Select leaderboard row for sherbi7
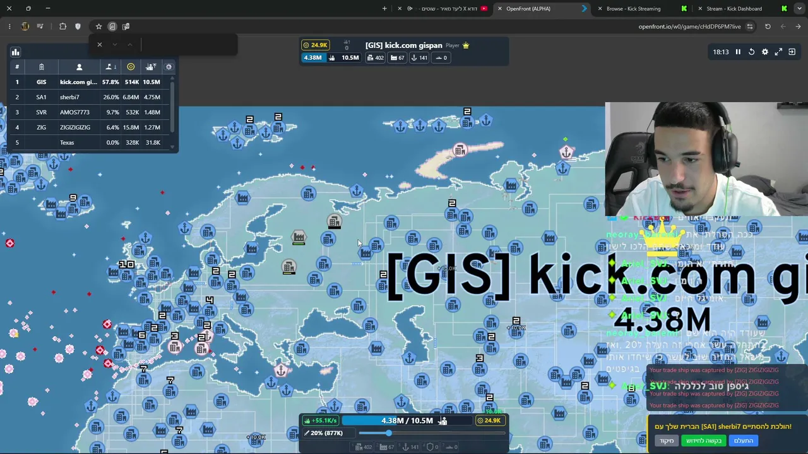808x454 pixels. pos(88,97)
